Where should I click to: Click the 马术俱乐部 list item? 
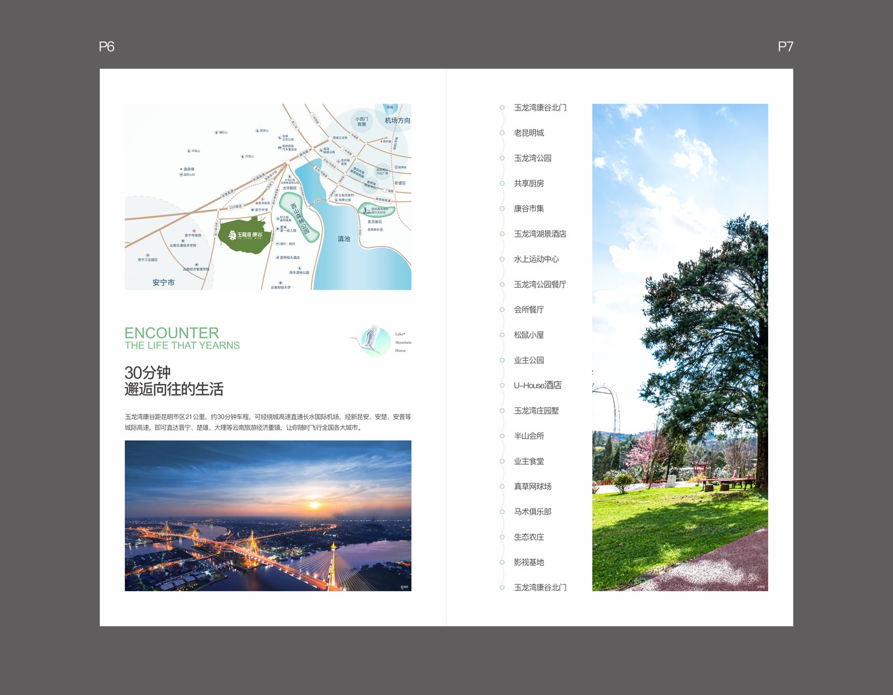point(533,512)
